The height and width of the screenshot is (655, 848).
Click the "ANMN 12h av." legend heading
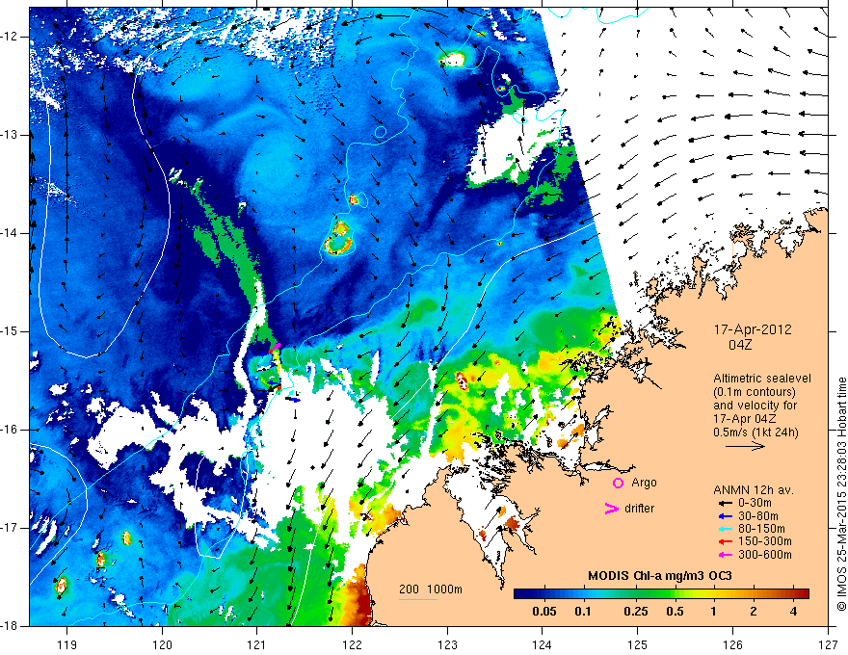coord(754,490)
